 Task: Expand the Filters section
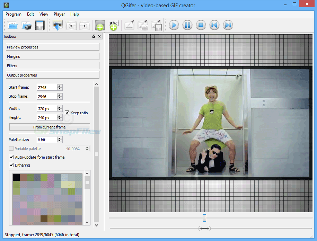pyautogui.click(x=53, y=66)
